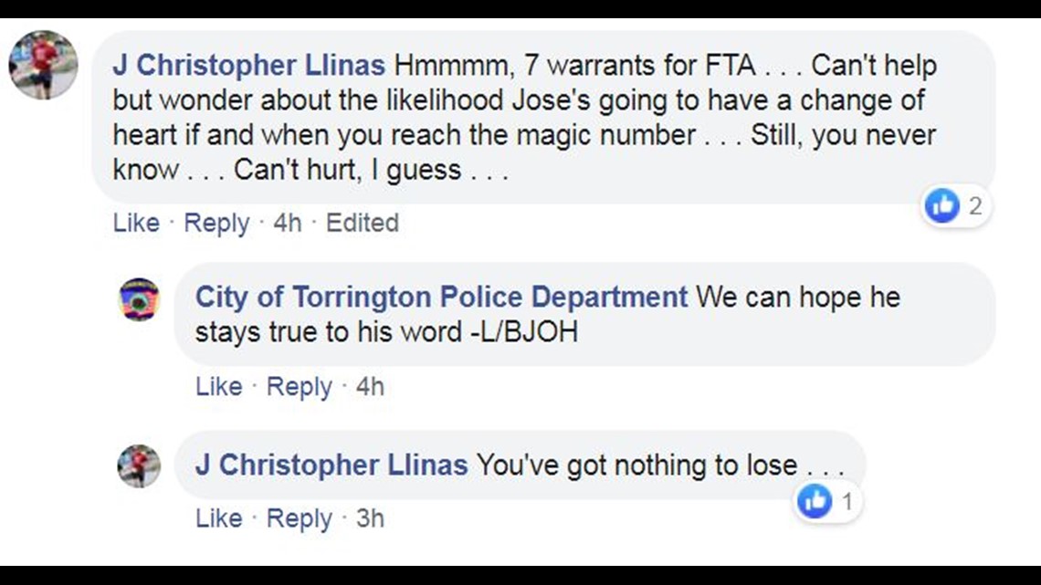Screen dimensions: 1041x585
Task: Like the comment about 7 warrants
Action: pyautogui.click(x=136, y=223)
